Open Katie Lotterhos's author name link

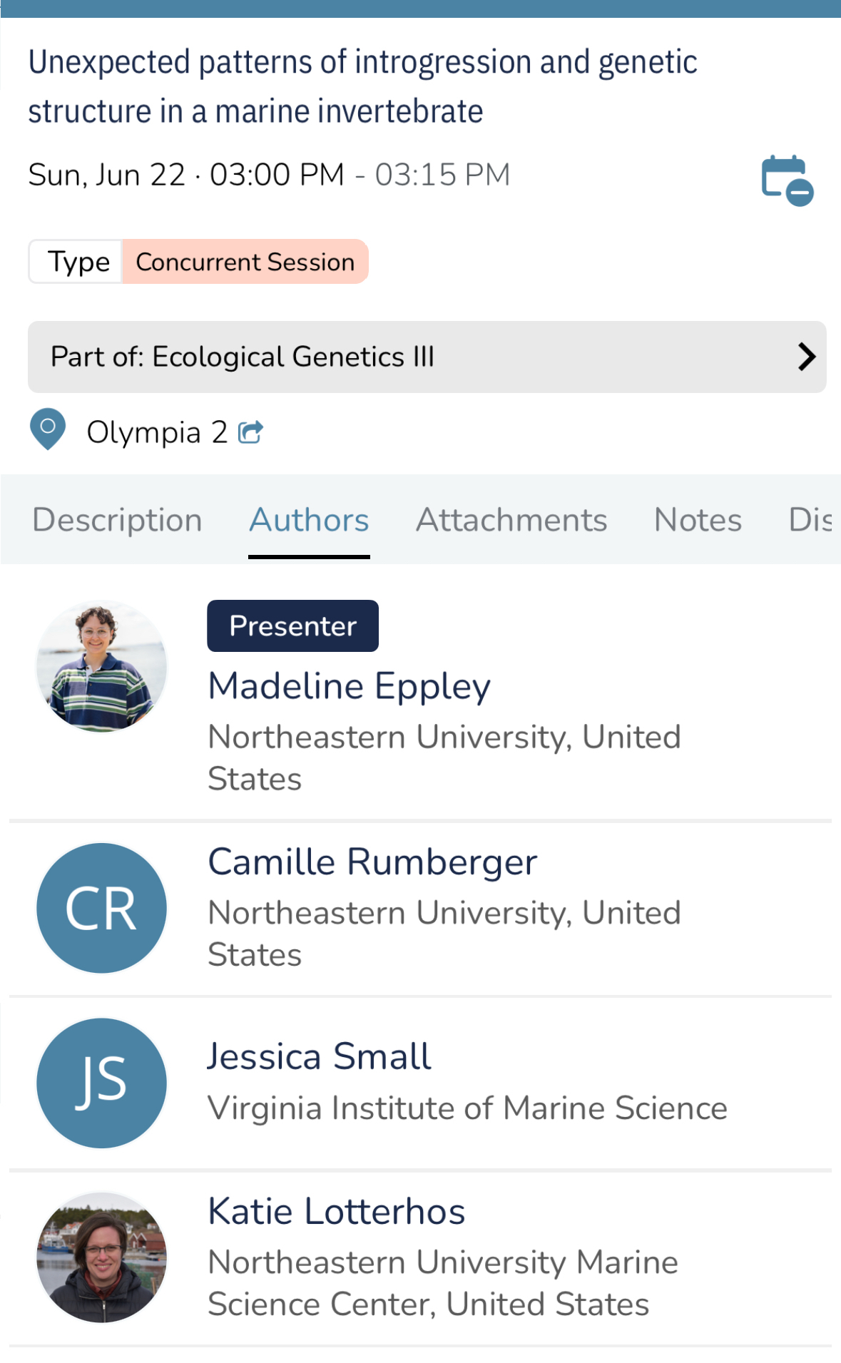tap(336, 1211)
